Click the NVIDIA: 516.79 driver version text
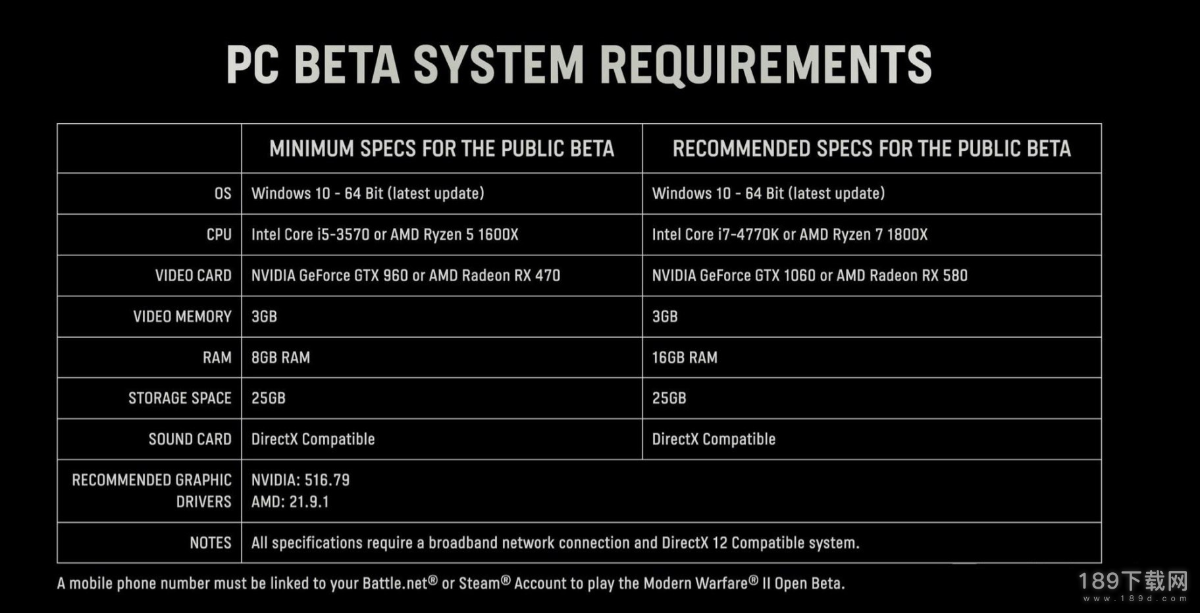 click(x=300, y=480)
